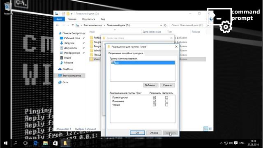
Task: Open Сеть in navigation pane
Action: 65,82
